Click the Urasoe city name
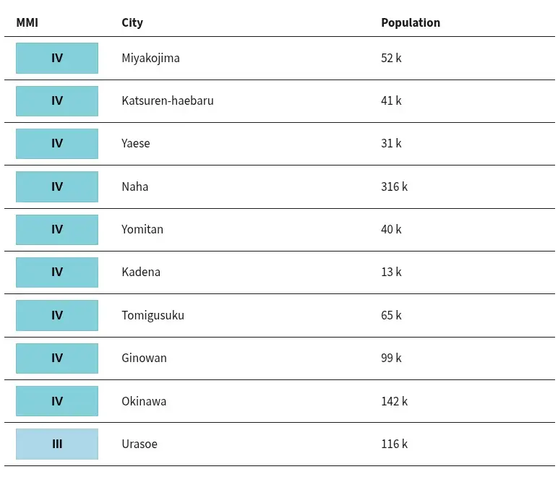Image resolution: width=558 pixels, height=477 pixels. coord(139,444)
